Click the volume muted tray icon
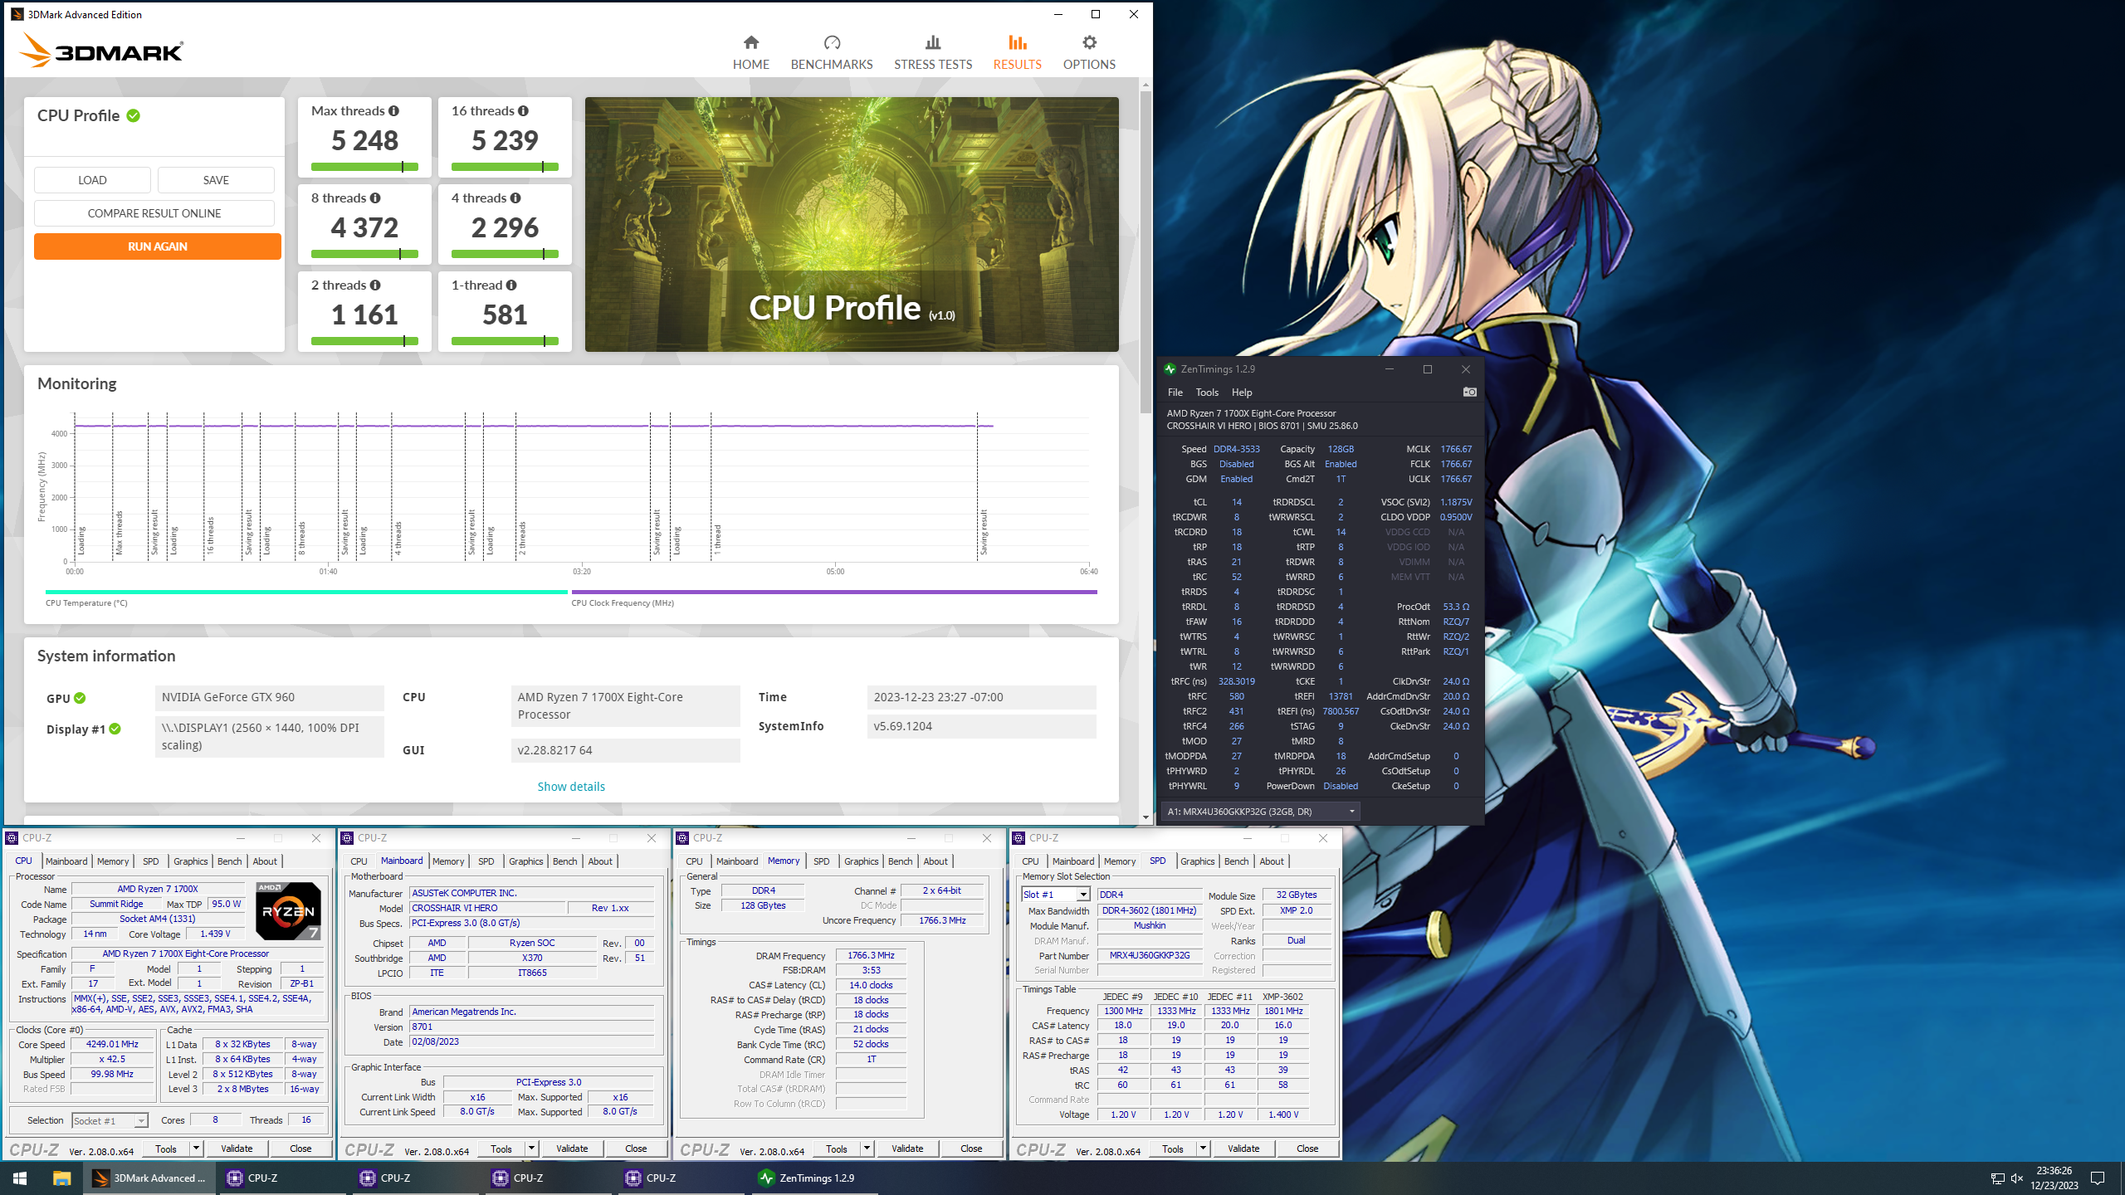Viewport: 2125px width, 1195px height. point(2017,1178)
